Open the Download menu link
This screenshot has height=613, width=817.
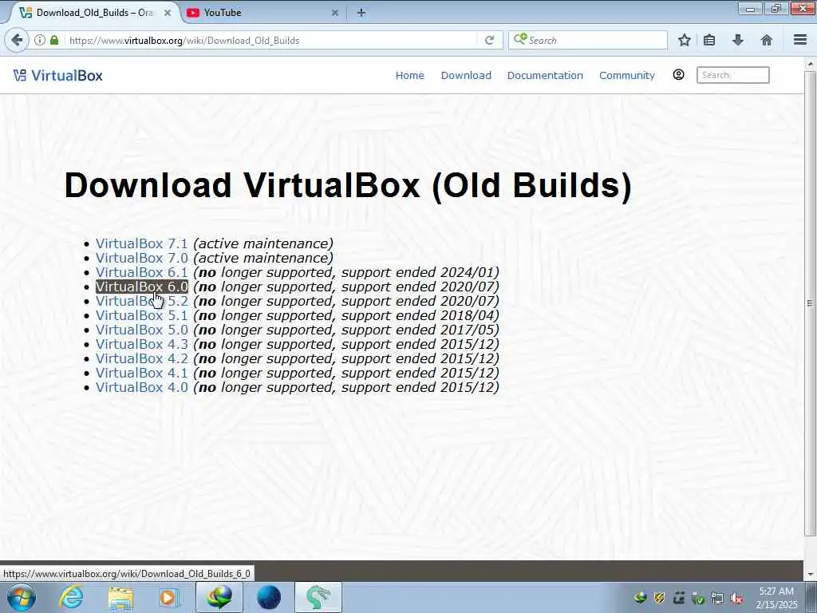(x=466, y=76)
